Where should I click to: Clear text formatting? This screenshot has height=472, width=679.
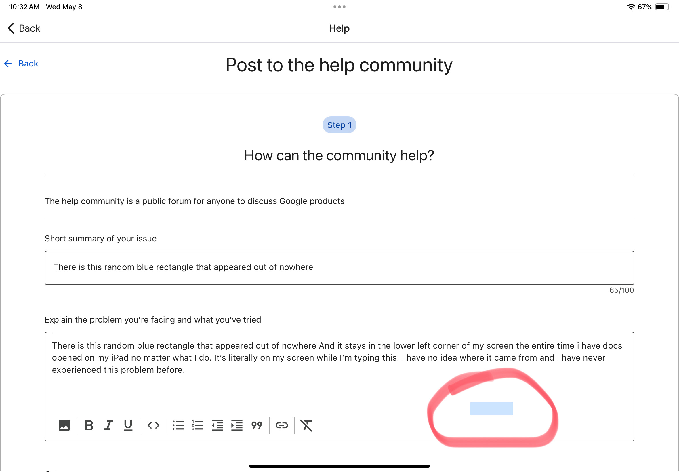point(306,425)
